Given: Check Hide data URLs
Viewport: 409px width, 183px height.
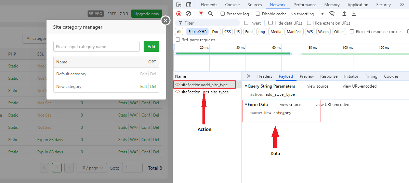Looking at the screenshot, I should [x=271, y=23].
